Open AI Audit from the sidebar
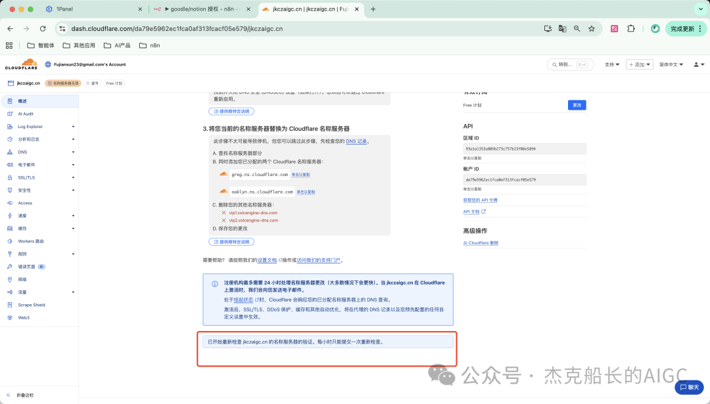 [x=26, y=114]
